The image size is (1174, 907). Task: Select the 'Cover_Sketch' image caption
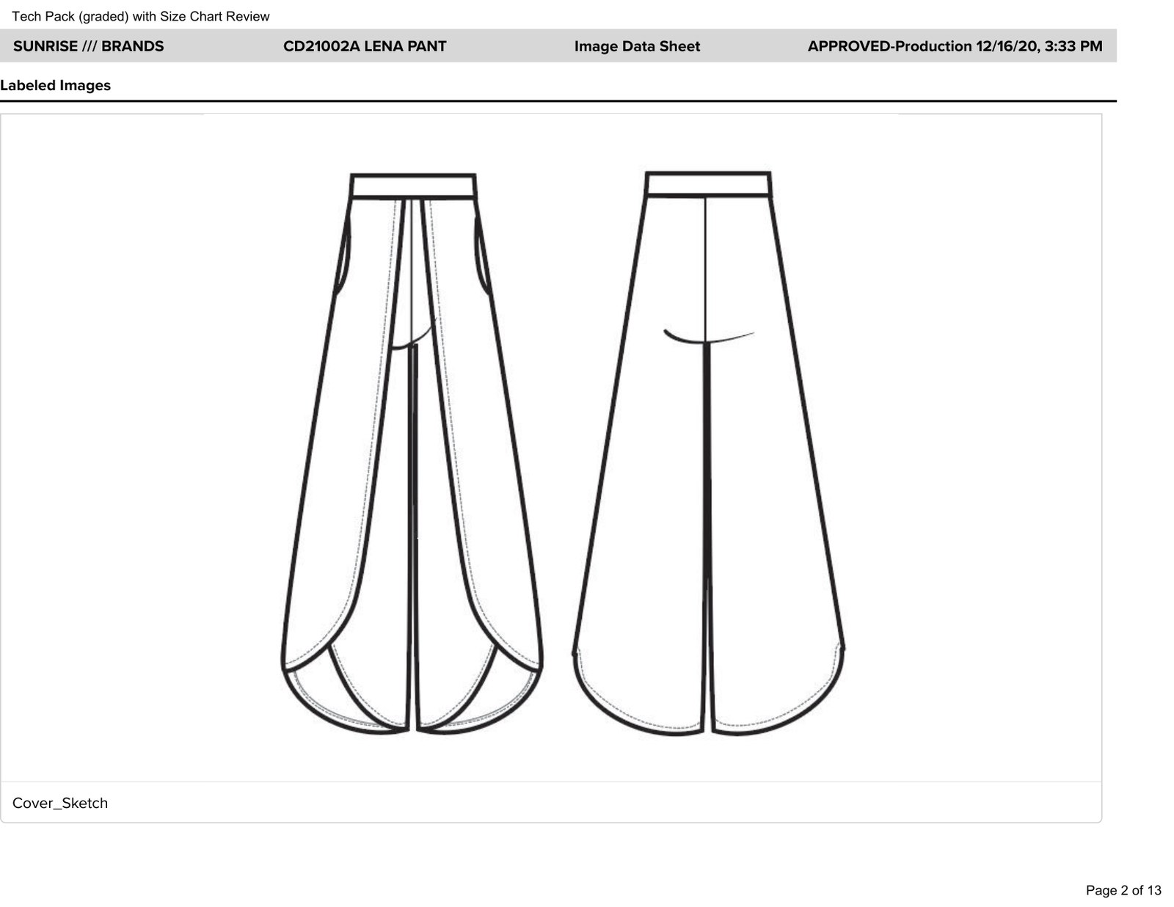tap(60, 803)
